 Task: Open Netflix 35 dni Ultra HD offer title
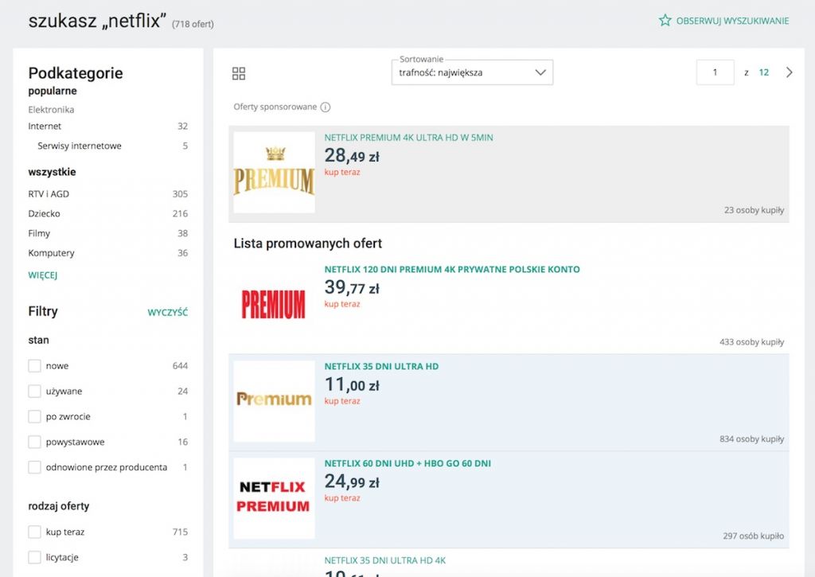381,366
